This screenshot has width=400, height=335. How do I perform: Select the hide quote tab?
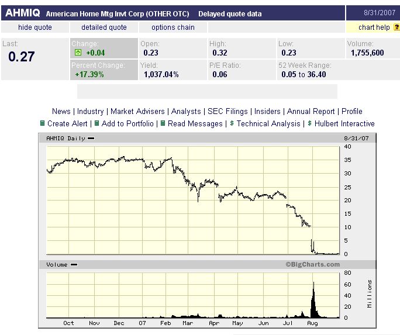(35, 27)
